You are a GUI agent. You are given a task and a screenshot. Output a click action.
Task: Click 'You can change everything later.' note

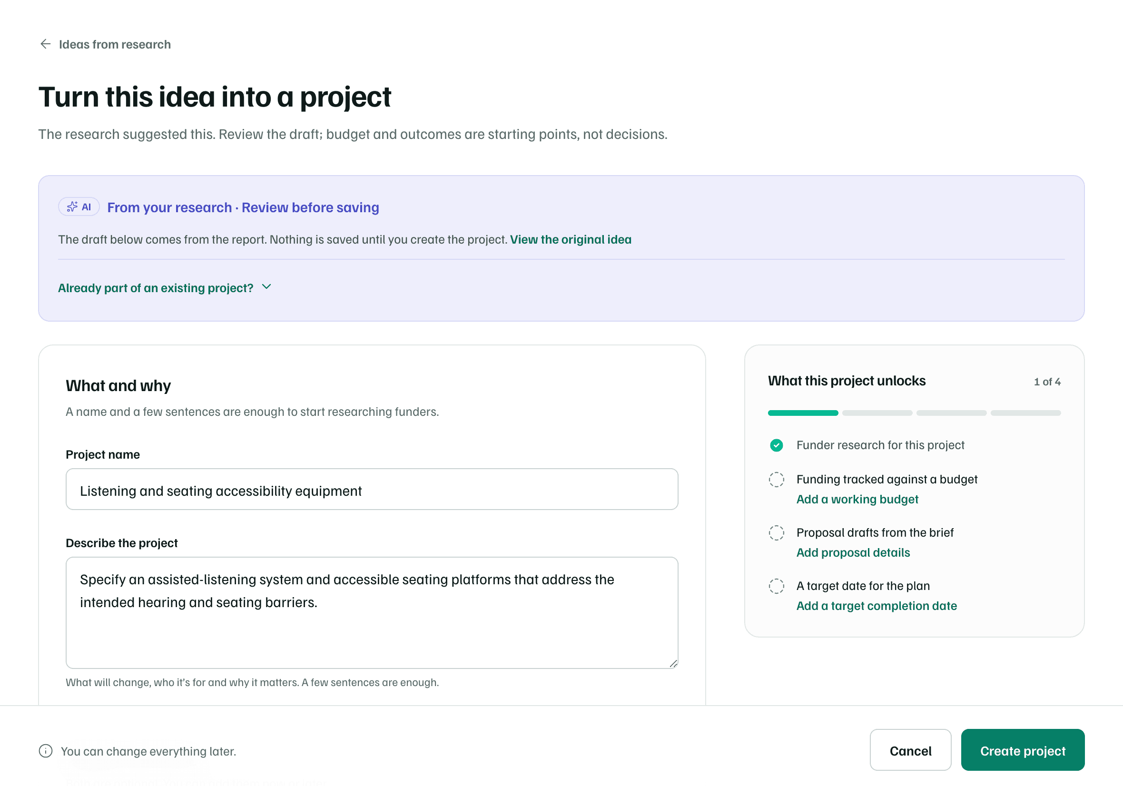[x=148, y=751]
